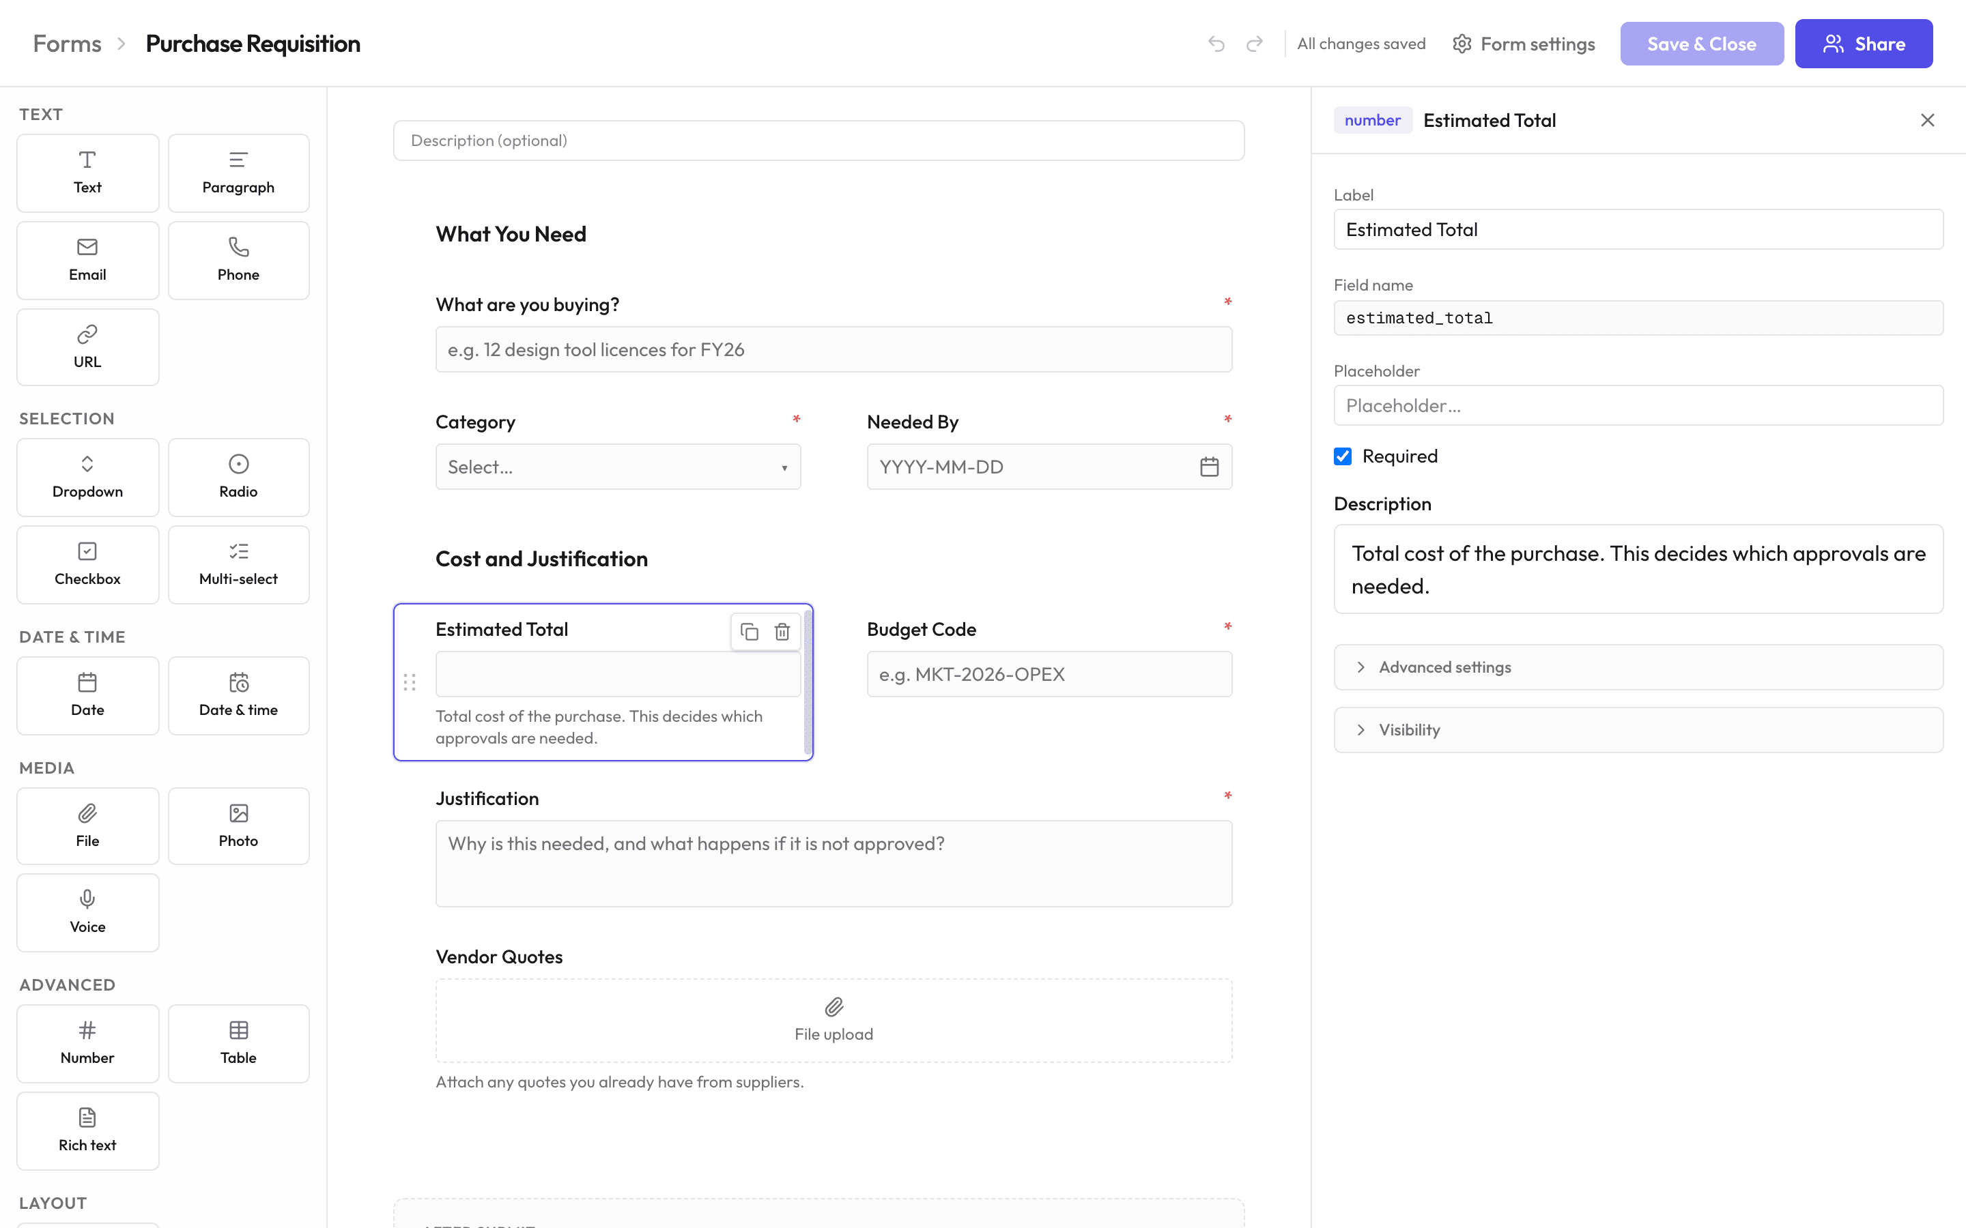The image size is (1966, 1228).
Task: Add a Radio field element
Action: pyautogui.click(x=238, y=478)
